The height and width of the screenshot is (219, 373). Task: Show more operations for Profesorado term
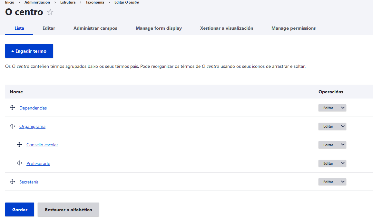click(x=342, y=163)
